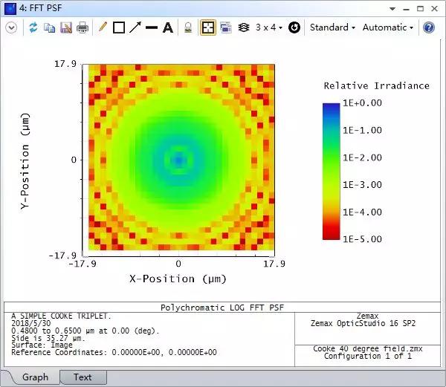Image resolution: width=446 pixels, height=387 pixels.
Task: Click the Copy icon in toolbar
Action: [50, 27]
